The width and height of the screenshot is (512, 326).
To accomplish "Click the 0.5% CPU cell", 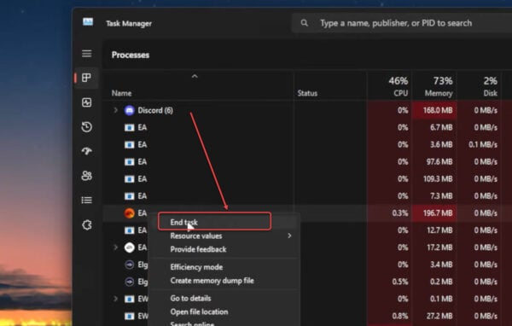I will coord(389,282).
